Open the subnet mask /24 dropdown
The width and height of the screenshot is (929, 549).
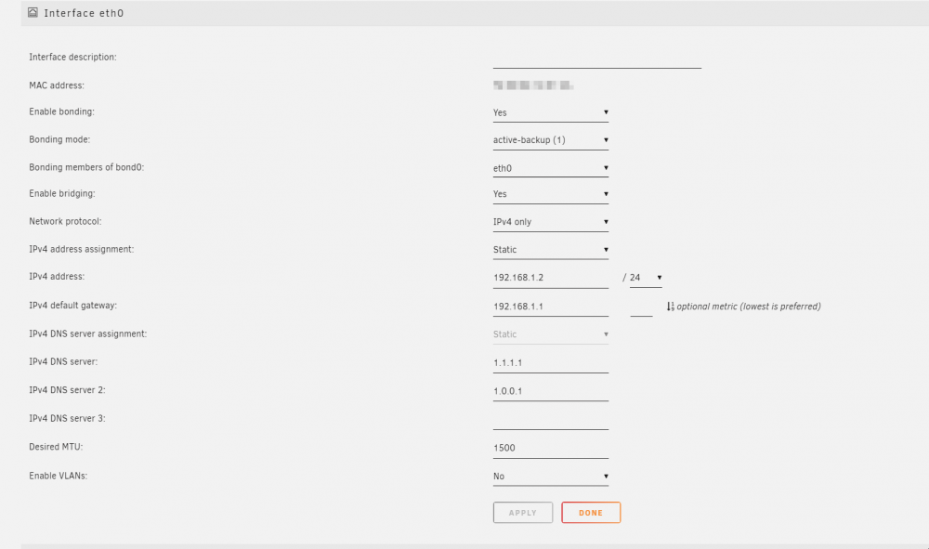[x=646, y=278]
